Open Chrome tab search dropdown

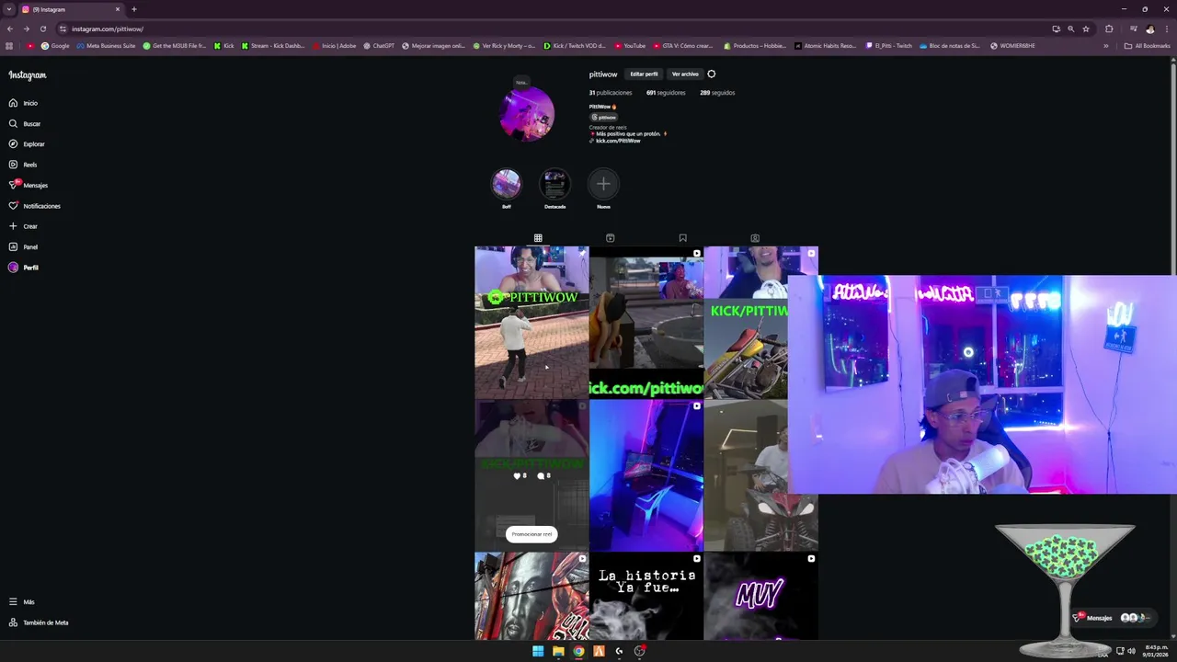pyautogui.click(x=9, y=9)
